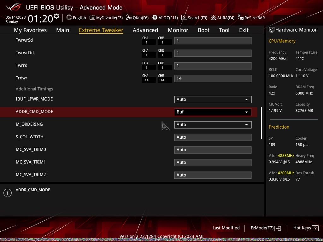Click the Prediction heading

pos(279,127)
